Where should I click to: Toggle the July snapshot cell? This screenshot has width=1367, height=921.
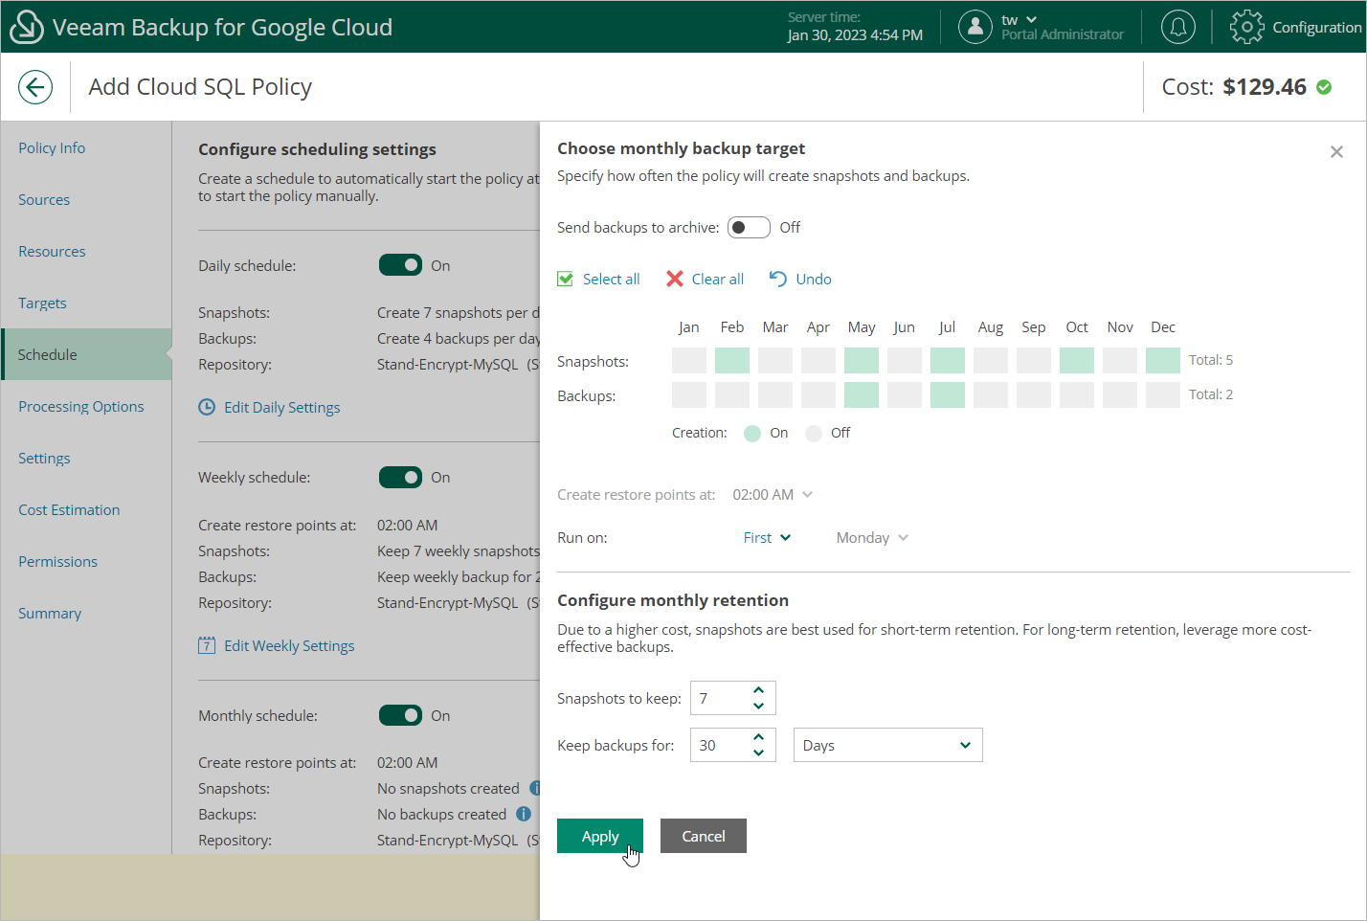tap(948, 361)
